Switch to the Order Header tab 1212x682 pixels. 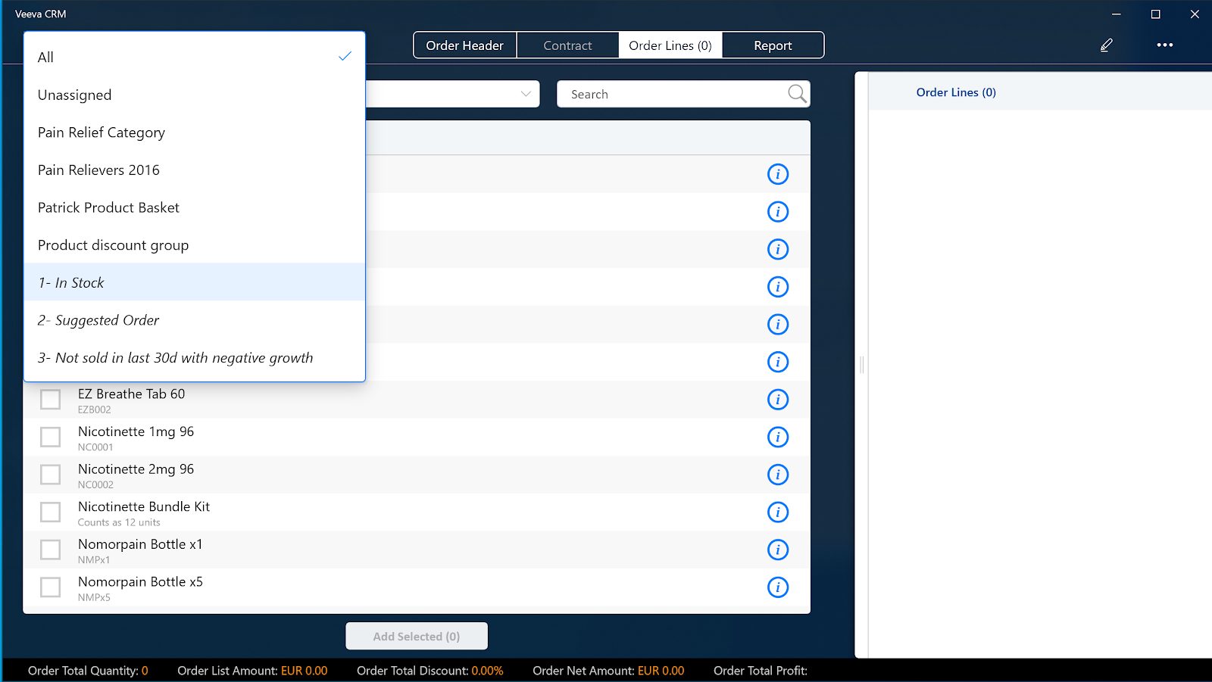pos(464,45)
